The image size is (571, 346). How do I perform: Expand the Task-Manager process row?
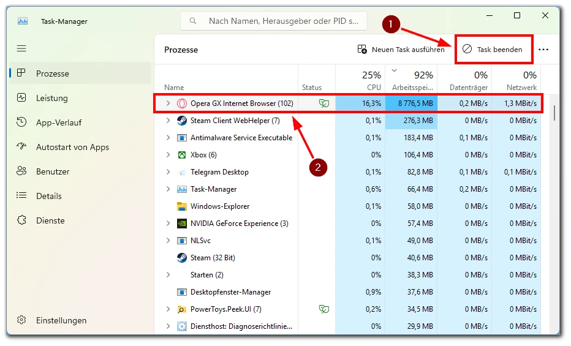(168, 189)
